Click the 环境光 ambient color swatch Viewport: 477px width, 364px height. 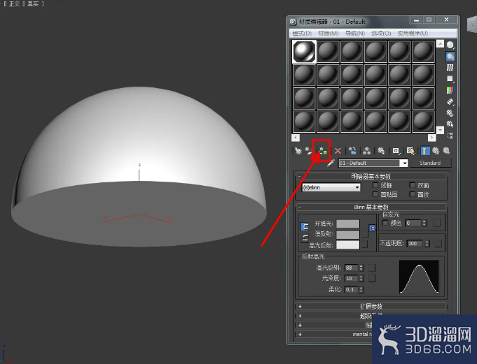coord(348,224)
